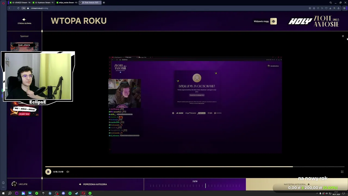Open Easy Setup sliders icon
This screenshot has width=348, height=196.
334,8
